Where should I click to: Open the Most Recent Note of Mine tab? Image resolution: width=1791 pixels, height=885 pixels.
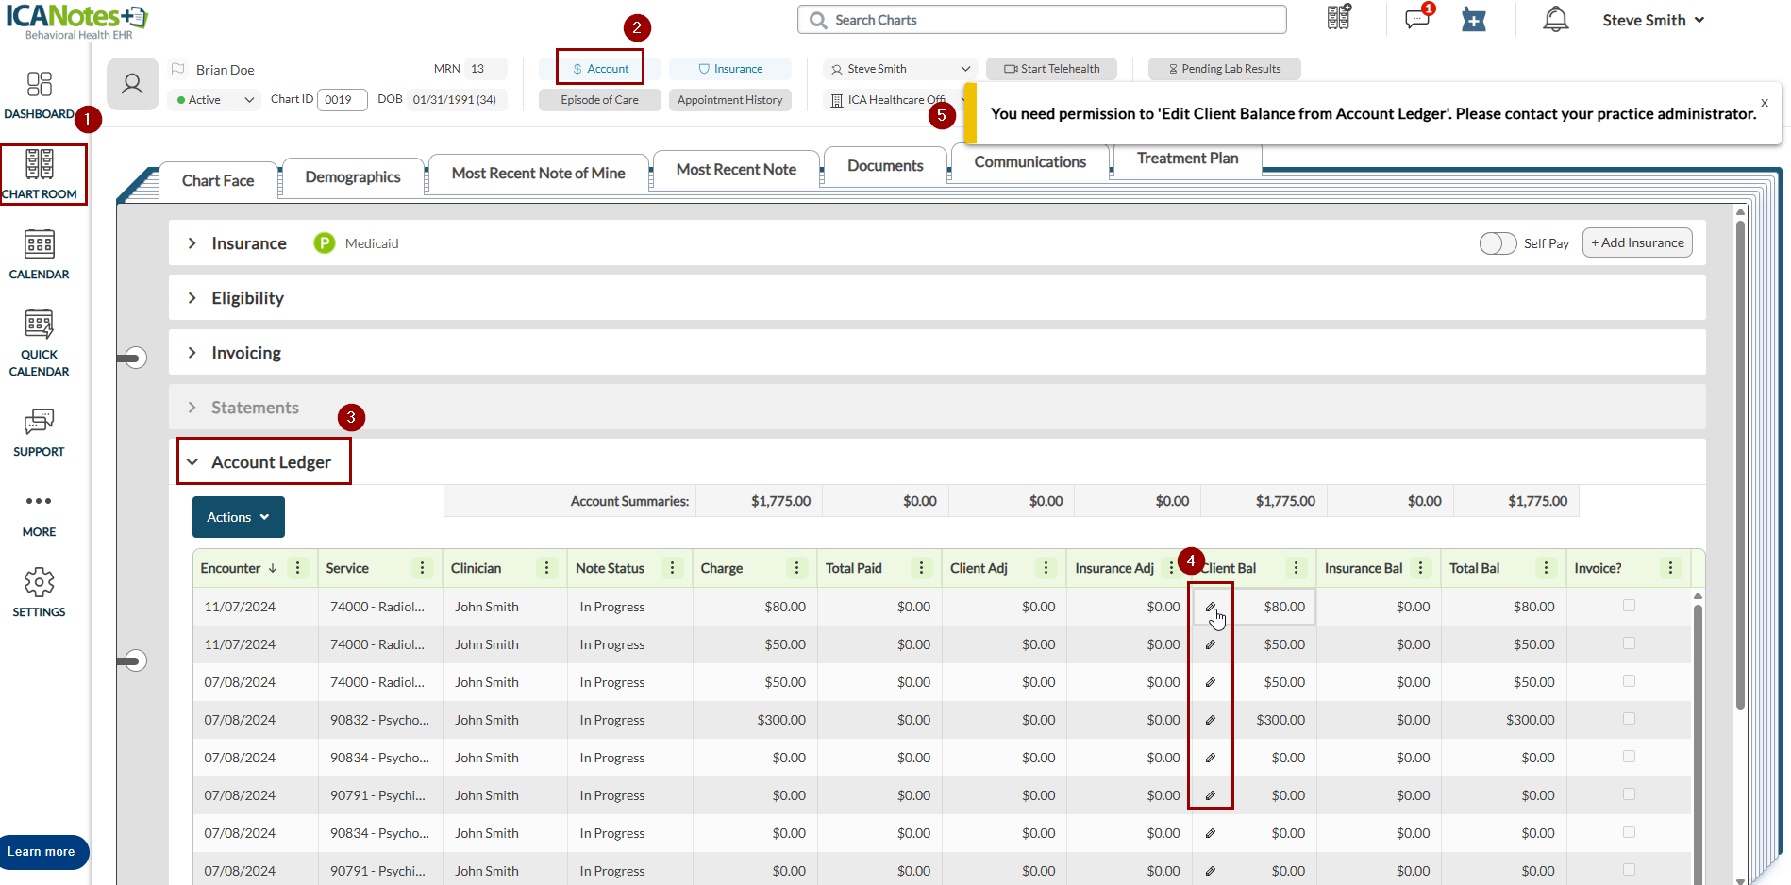click(539, 174)
